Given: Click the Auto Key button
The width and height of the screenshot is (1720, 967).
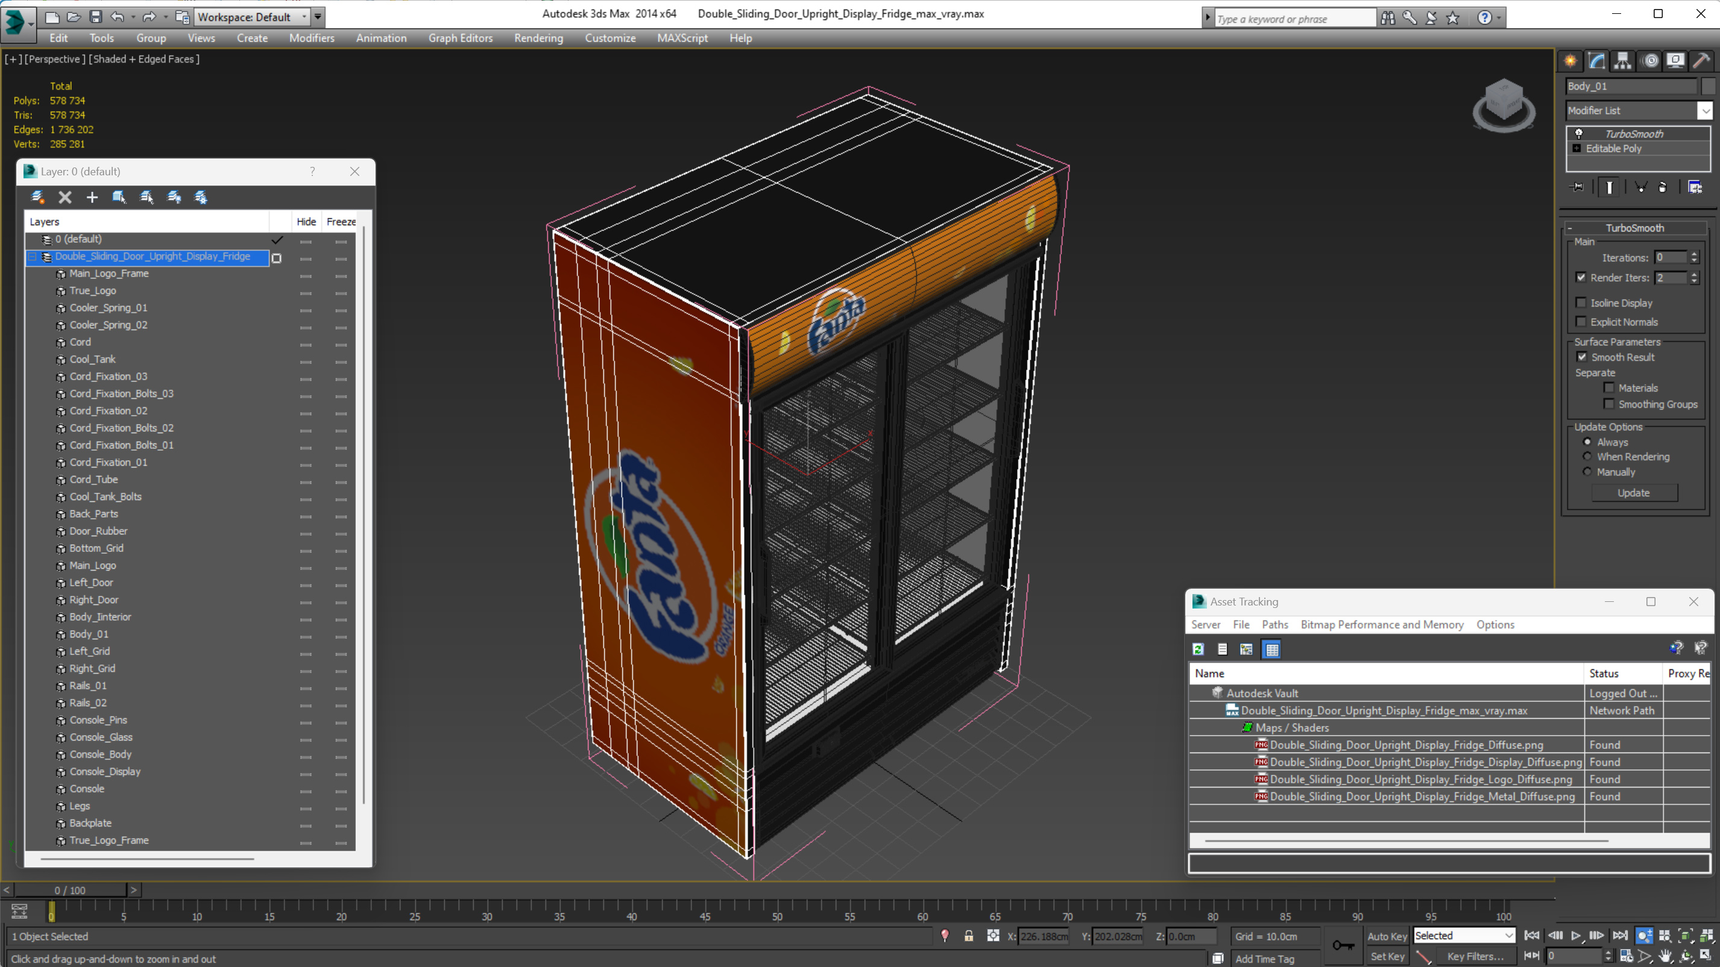Looking at the screenshot, I should click(x=1387, y=936).
